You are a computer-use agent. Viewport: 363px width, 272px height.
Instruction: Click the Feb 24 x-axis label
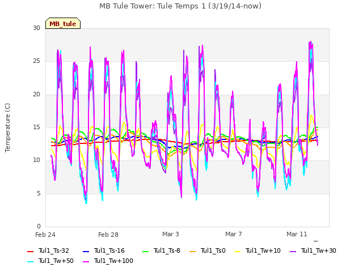(x=45, y=235)
